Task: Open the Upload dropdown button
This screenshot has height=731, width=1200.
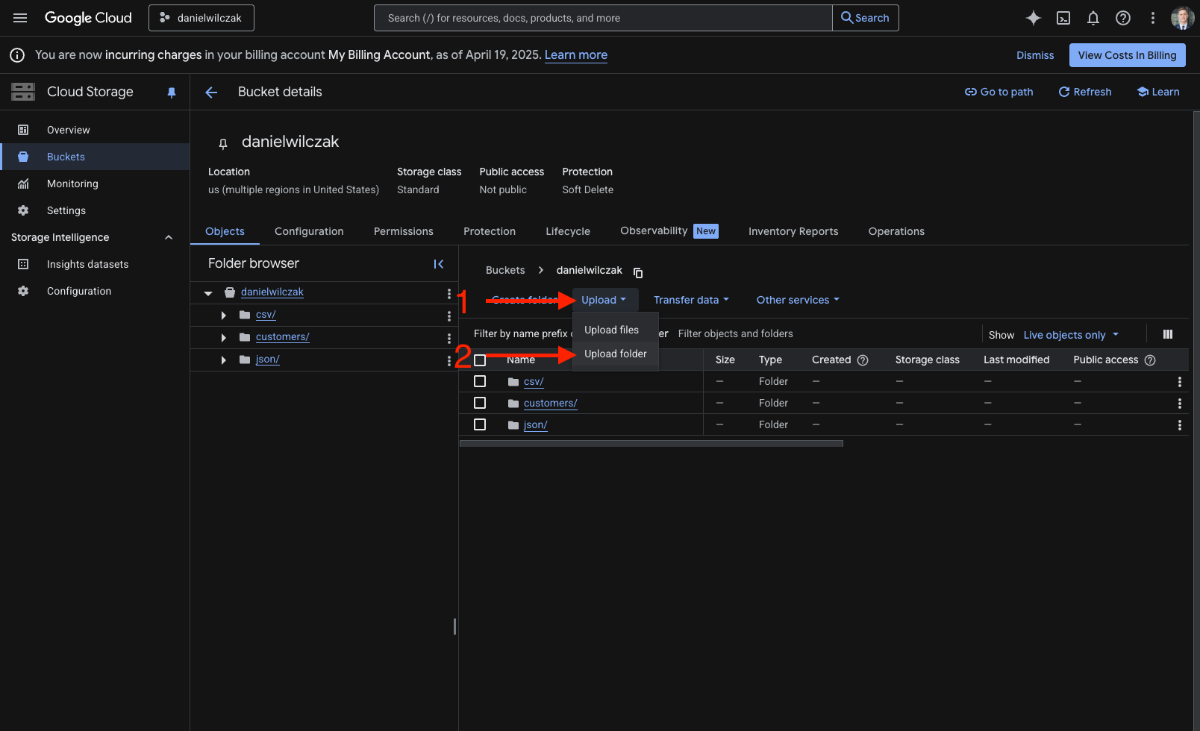Action: click(604, 300)
